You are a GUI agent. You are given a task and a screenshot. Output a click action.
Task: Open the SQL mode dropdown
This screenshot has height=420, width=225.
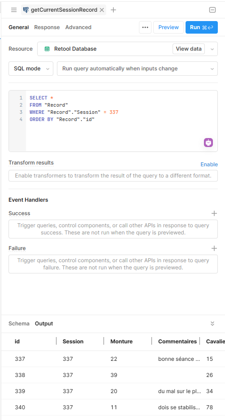[31, 69]
